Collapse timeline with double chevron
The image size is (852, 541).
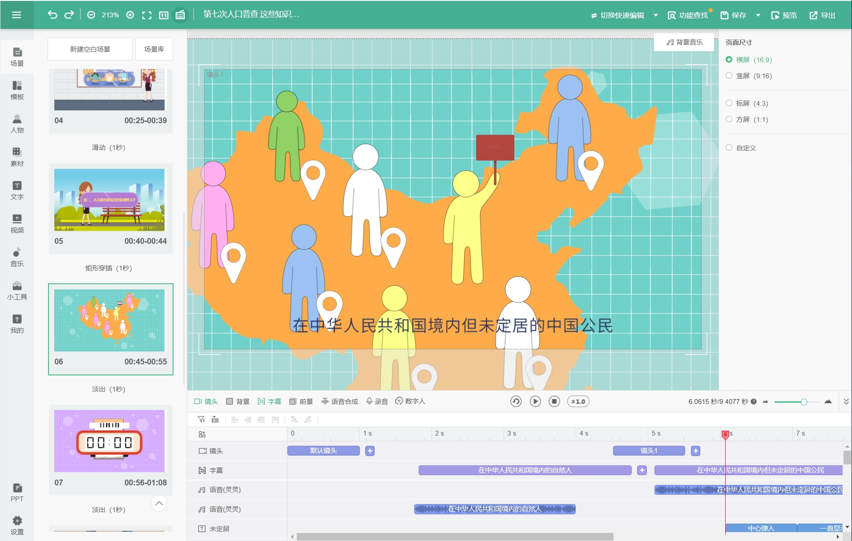tap(846, 401)
